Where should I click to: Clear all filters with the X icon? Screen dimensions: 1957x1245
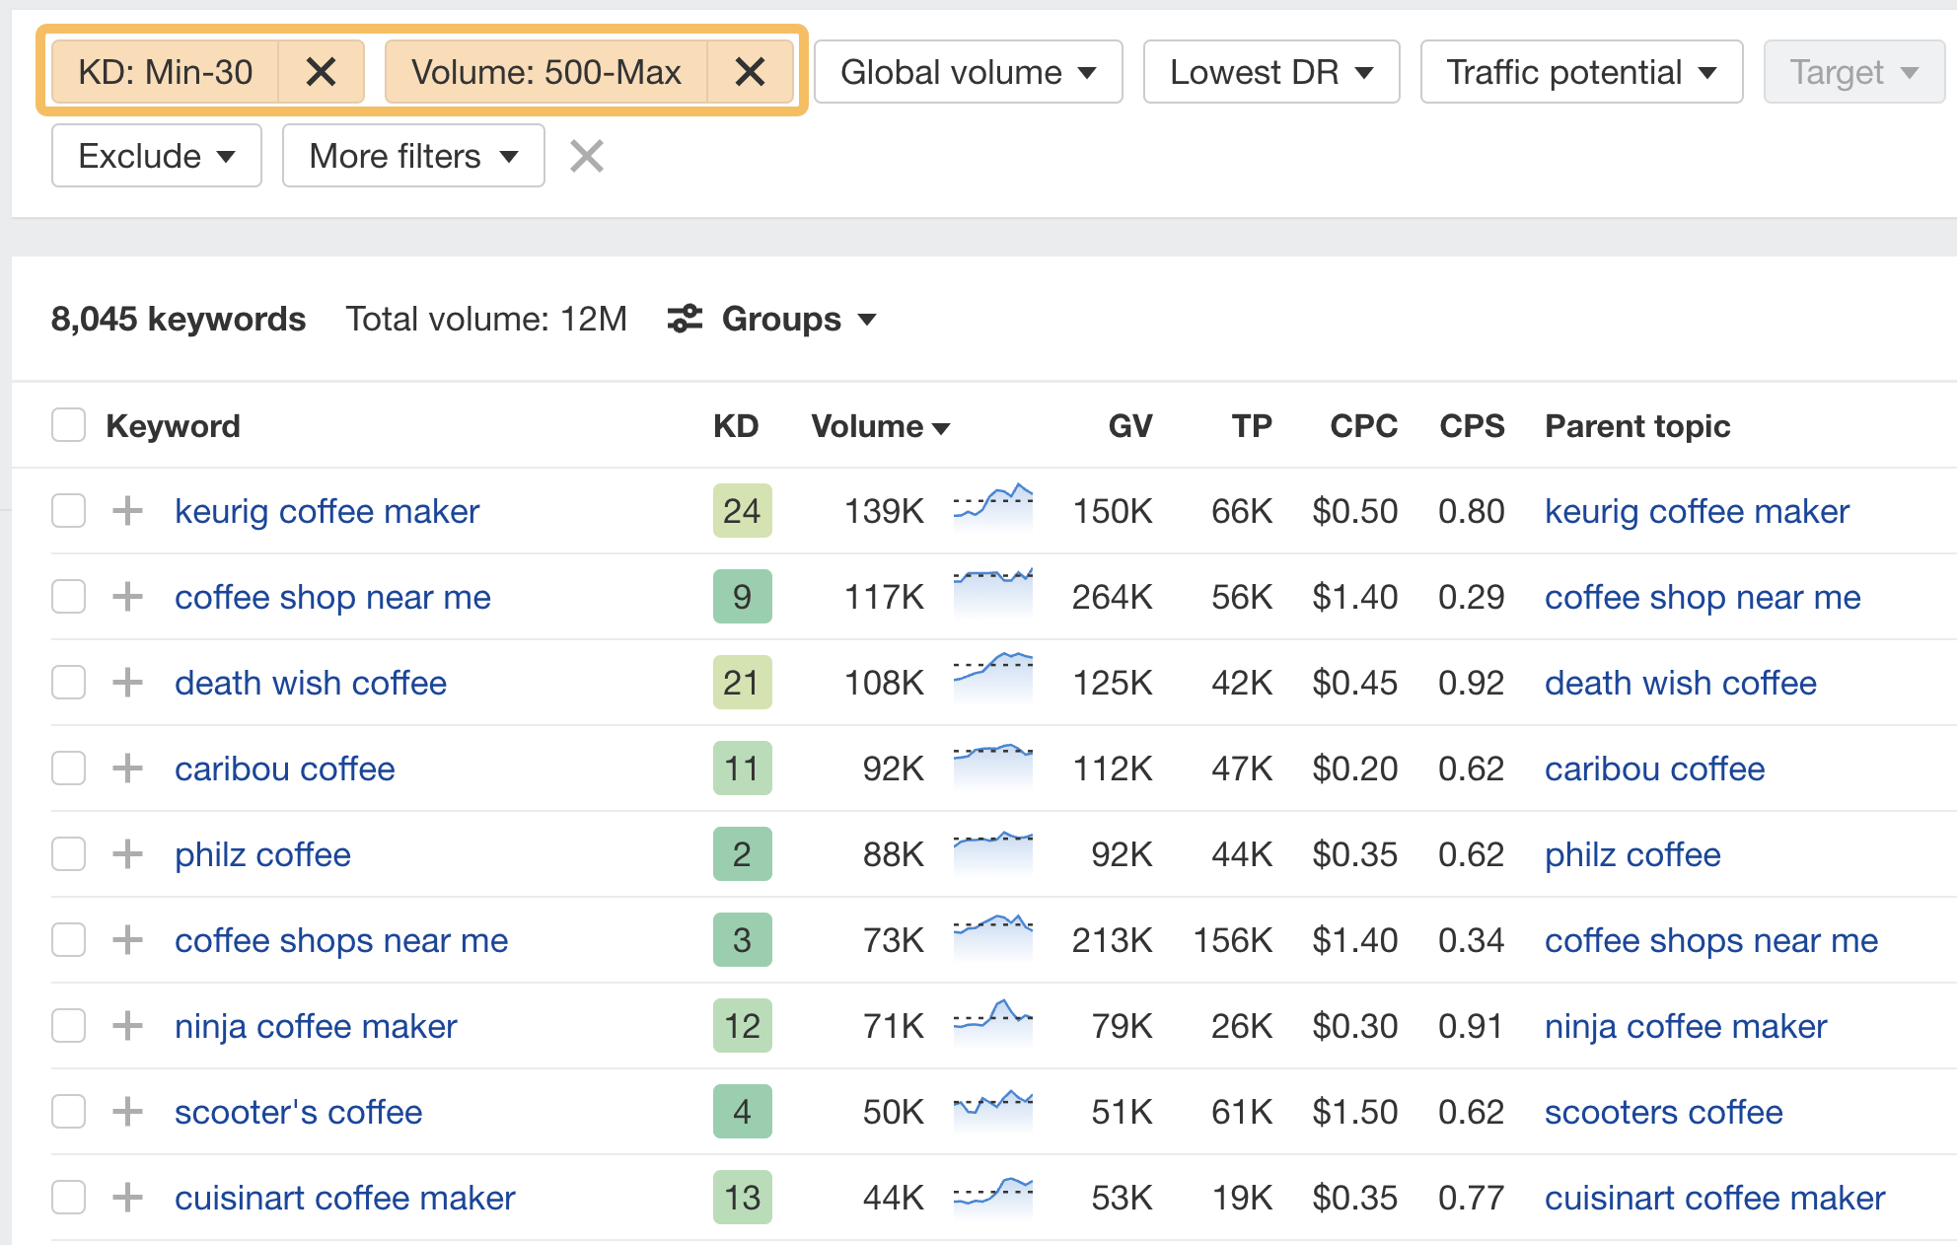(x=586, y=155)
